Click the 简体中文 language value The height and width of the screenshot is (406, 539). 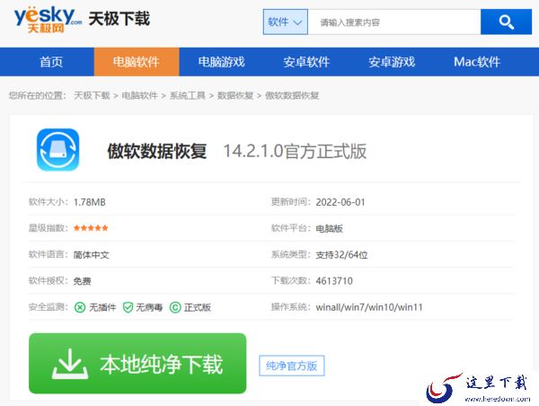(91, 255)
